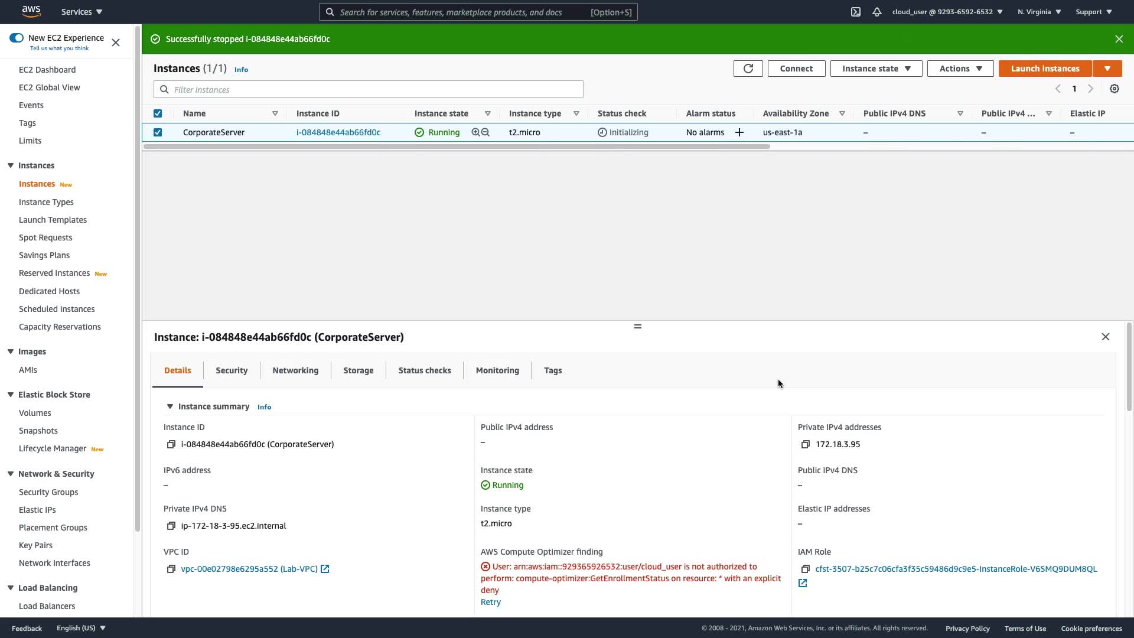Toggle the New EC2 Experience switch
Image resolution: width=1134 pixels, height=638 pixels.
[17, 38]
